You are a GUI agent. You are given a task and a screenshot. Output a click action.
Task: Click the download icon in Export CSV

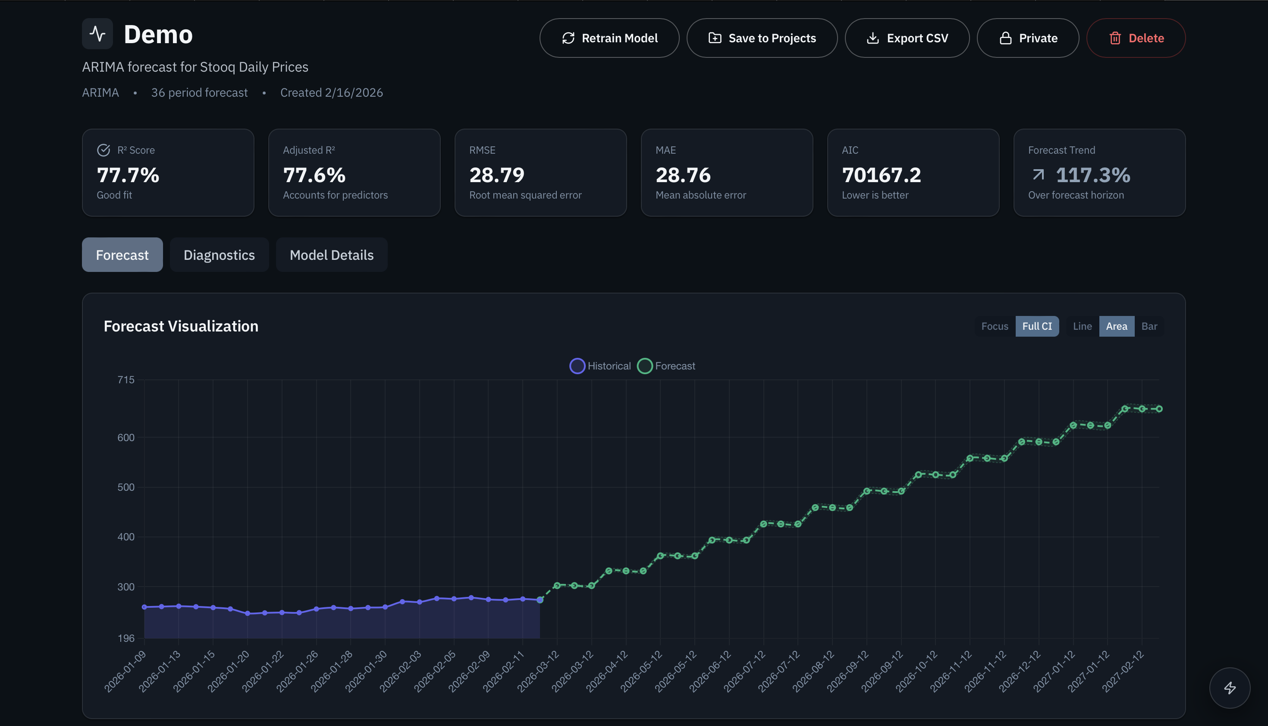click(x=873, y=38)
